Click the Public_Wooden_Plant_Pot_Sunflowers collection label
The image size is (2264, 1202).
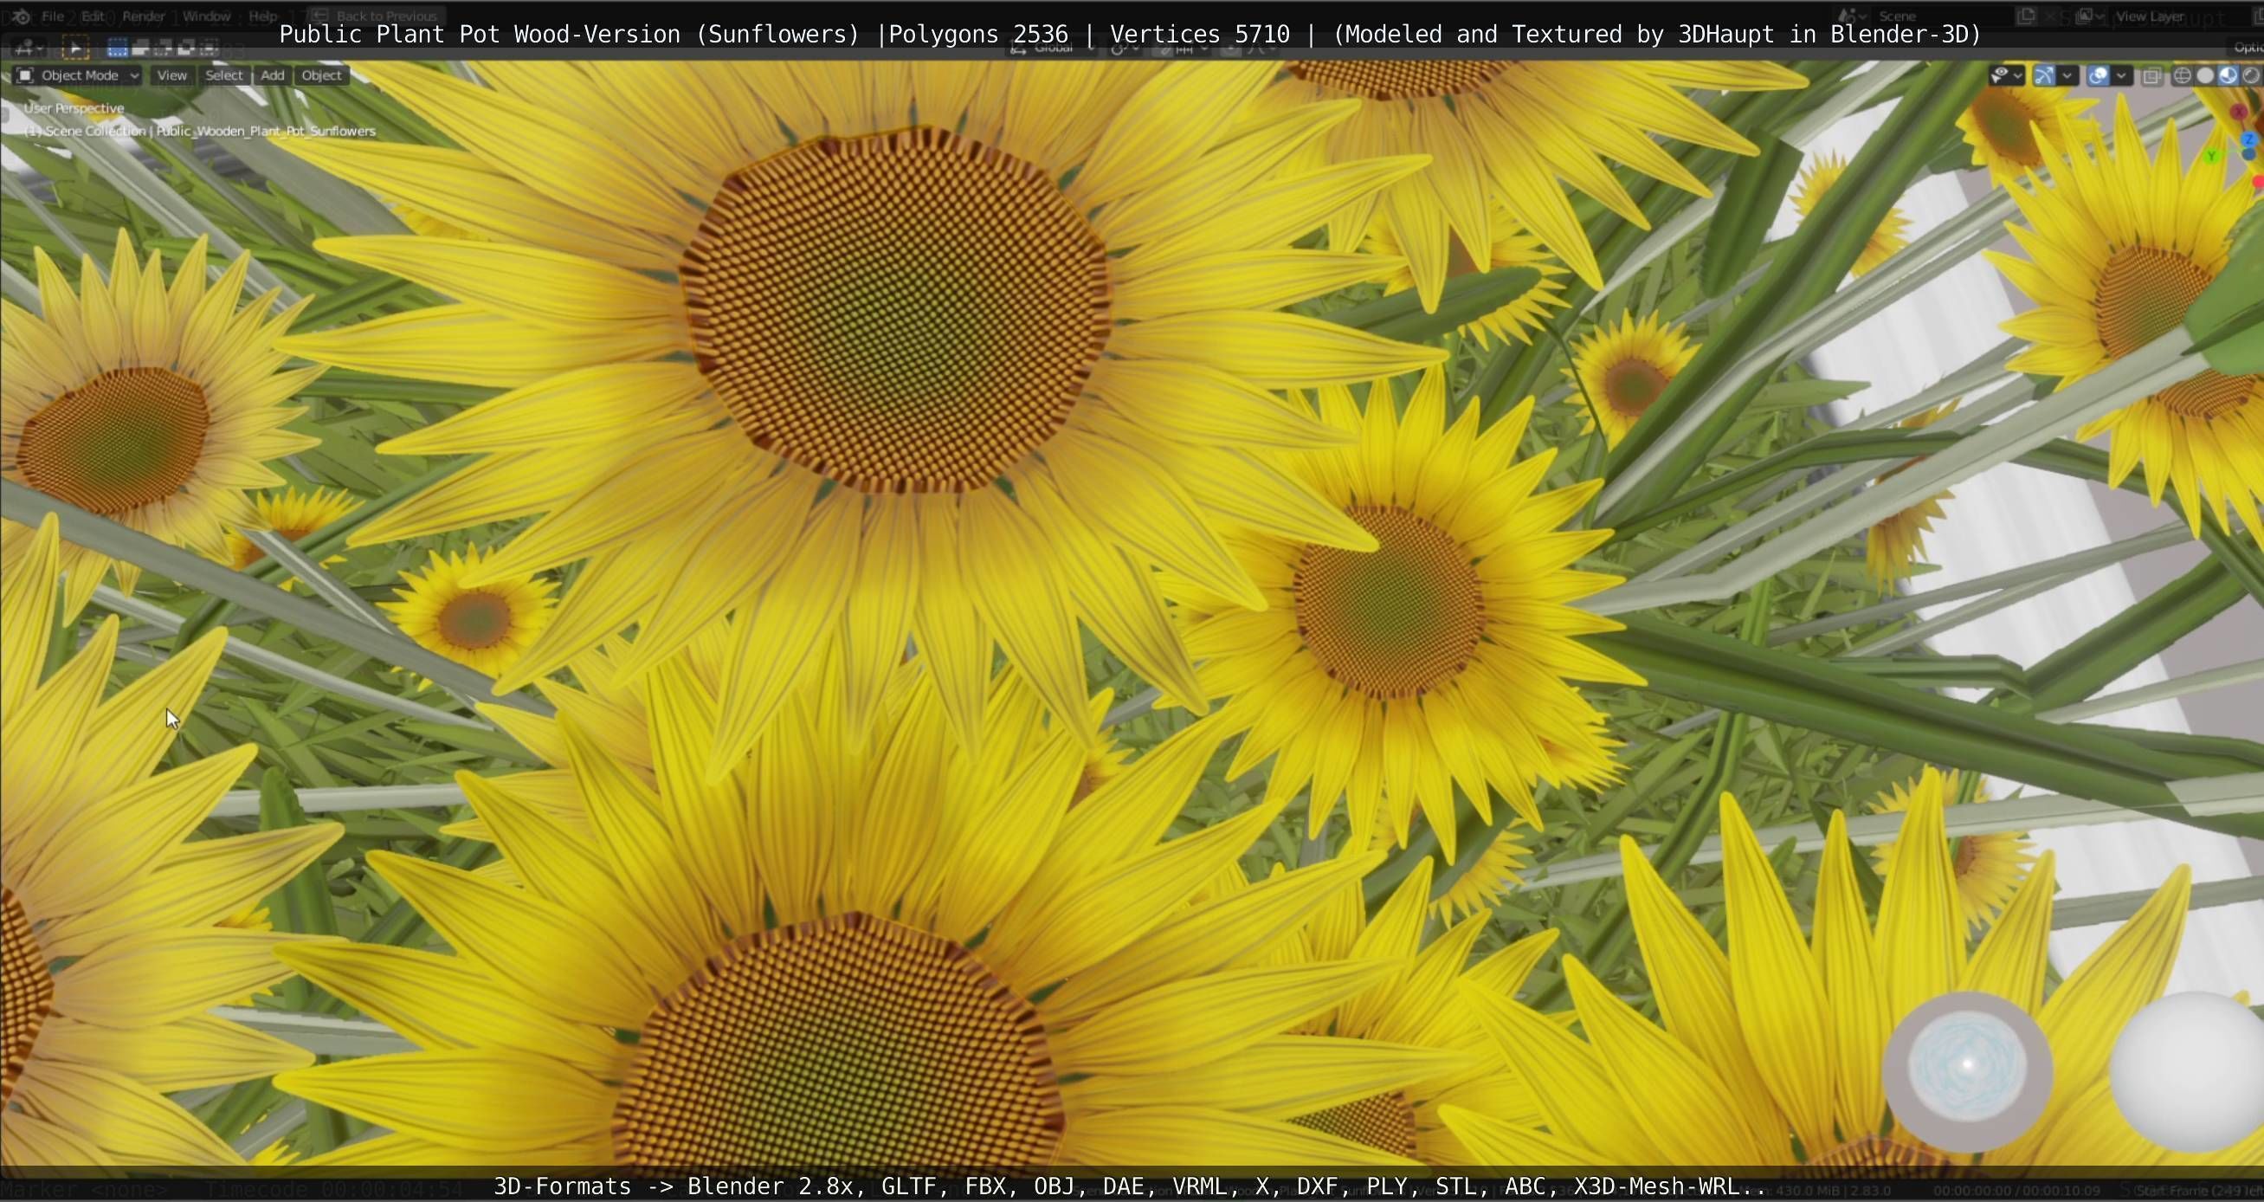coord(266,131)
